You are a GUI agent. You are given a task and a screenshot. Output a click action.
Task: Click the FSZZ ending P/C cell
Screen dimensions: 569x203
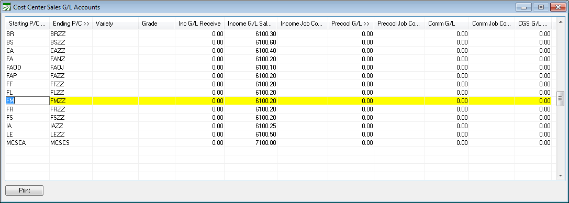(71, 117)
